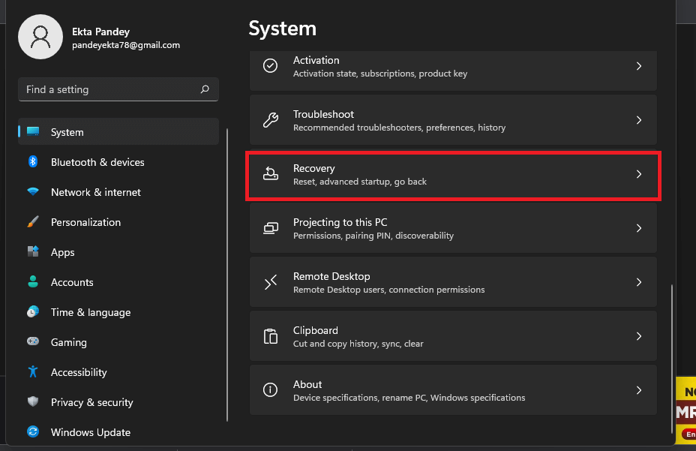Click the Clipboard icon in System list

click(271, 336)
